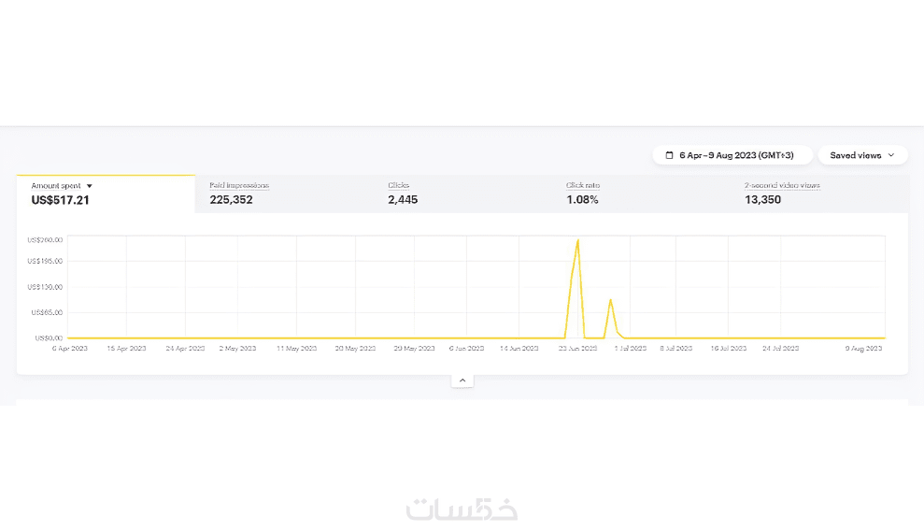Click the Khamsat watermark logo
This screenshot has width=924, height=531.
pos(462,509)
